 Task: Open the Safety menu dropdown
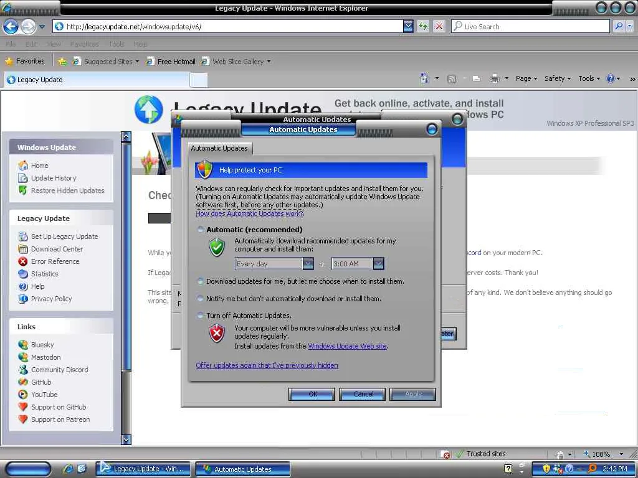coord(558,78)
